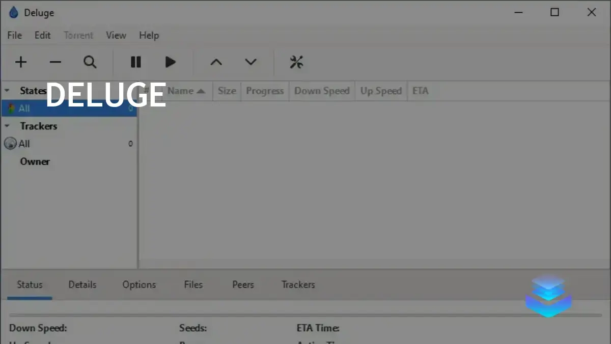611x344 pixels.
Task: Click the Name column sort arrow
Action: point(201,91)
